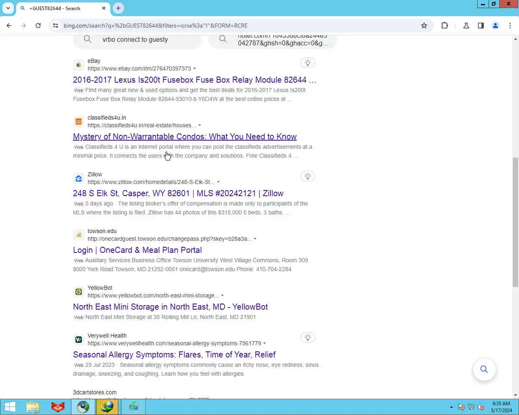Click lightbulb icon beside Verywell Health result

[x=308, y=338]
